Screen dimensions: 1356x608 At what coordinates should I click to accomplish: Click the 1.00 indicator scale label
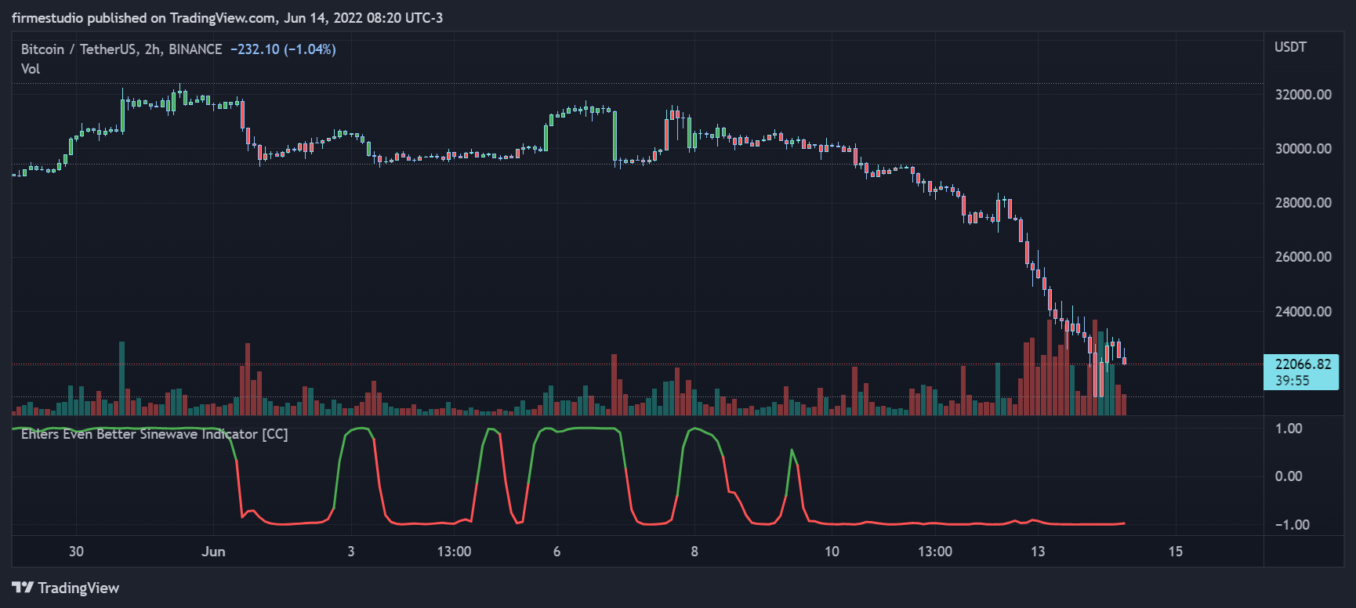click(1289, 429)
